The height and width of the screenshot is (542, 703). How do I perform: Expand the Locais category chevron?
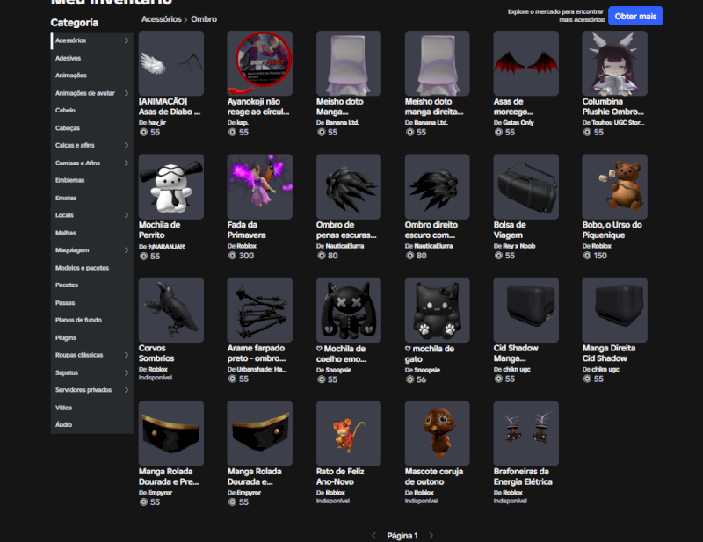[127, 215]
